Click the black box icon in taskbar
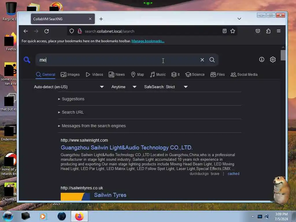This screenshot has height=222, width=296. click(x=25, y=216)
